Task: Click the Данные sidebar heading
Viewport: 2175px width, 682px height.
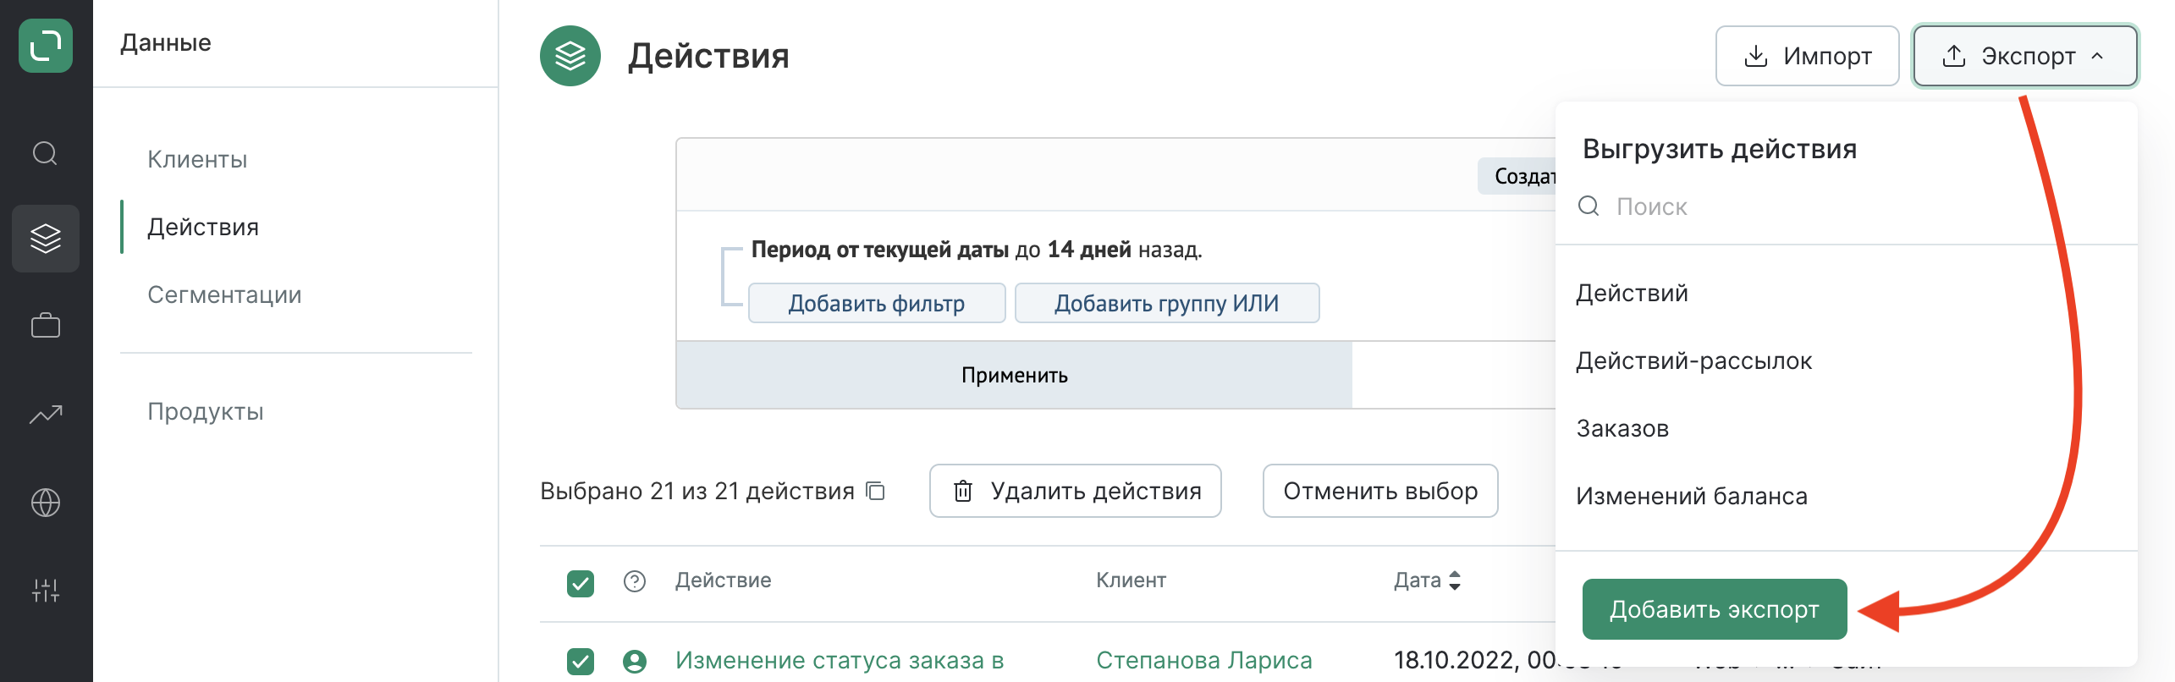Action: click(166, 42)
